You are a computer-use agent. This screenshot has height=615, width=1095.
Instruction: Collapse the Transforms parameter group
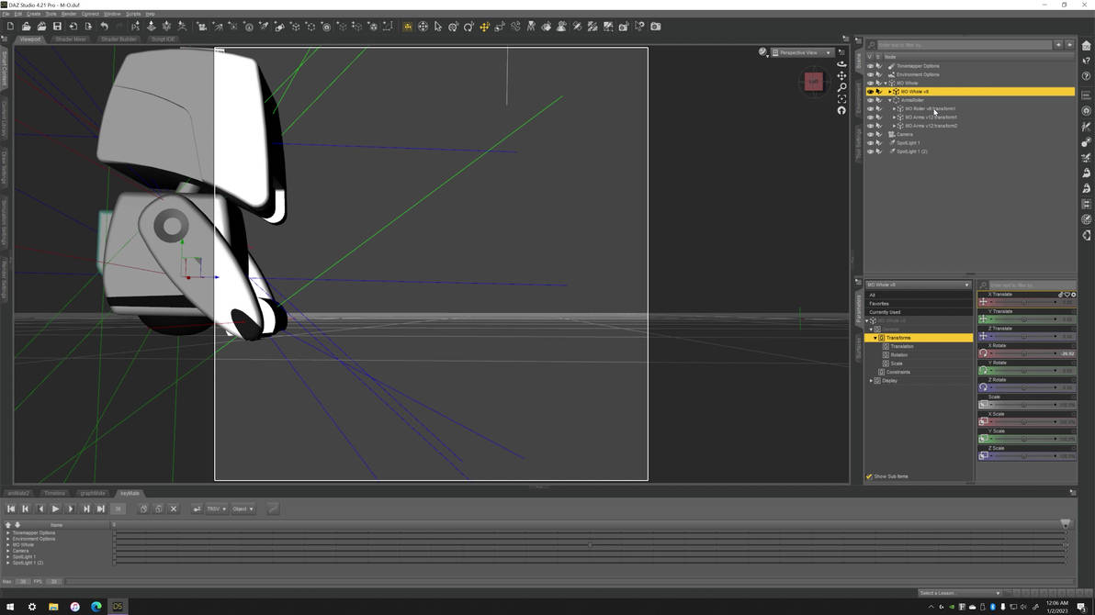pyautogui.click(x=875, y=338)
